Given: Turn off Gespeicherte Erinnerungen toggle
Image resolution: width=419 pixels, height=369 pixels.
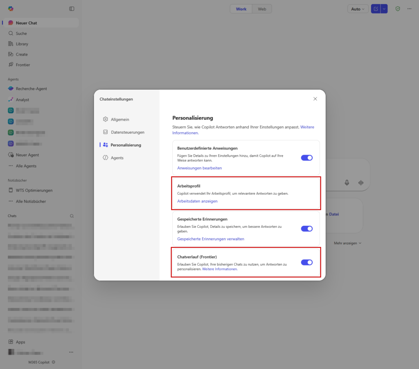Looking at the screenshot, I should click(x=307, y=229).
